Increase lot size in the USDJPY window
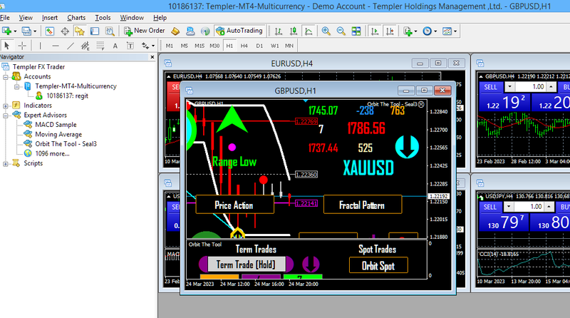 pyautogui.click(x=549, y=207)
